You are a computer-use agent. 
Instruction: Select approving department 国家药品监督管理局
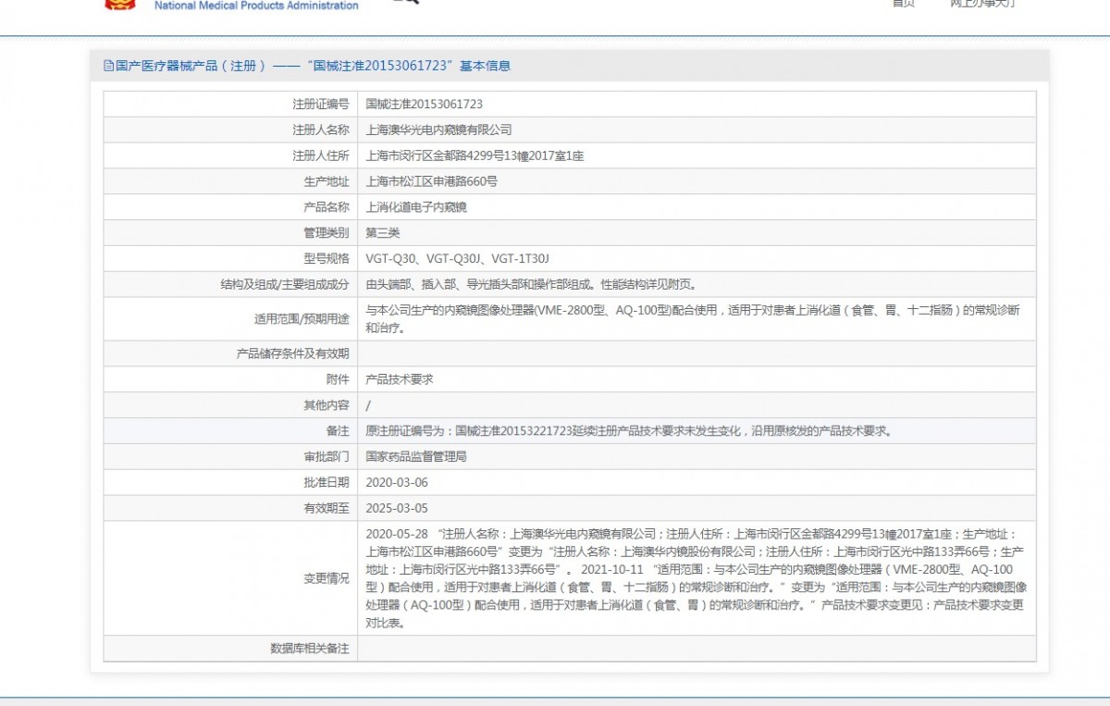coord(416,457)
